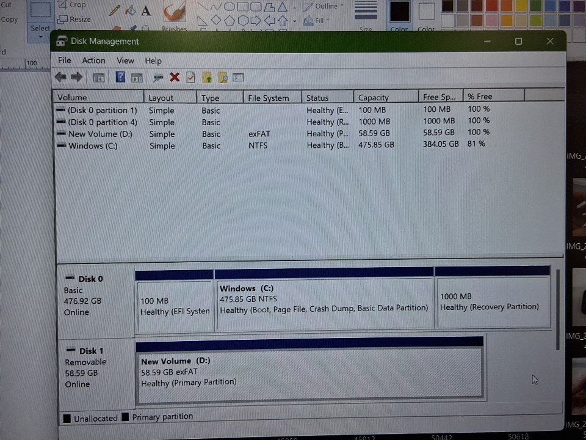This screenshot has height=440, width=586.
Task: Pick the yellow palette color in Paint
Action: (x=521, y=5)
